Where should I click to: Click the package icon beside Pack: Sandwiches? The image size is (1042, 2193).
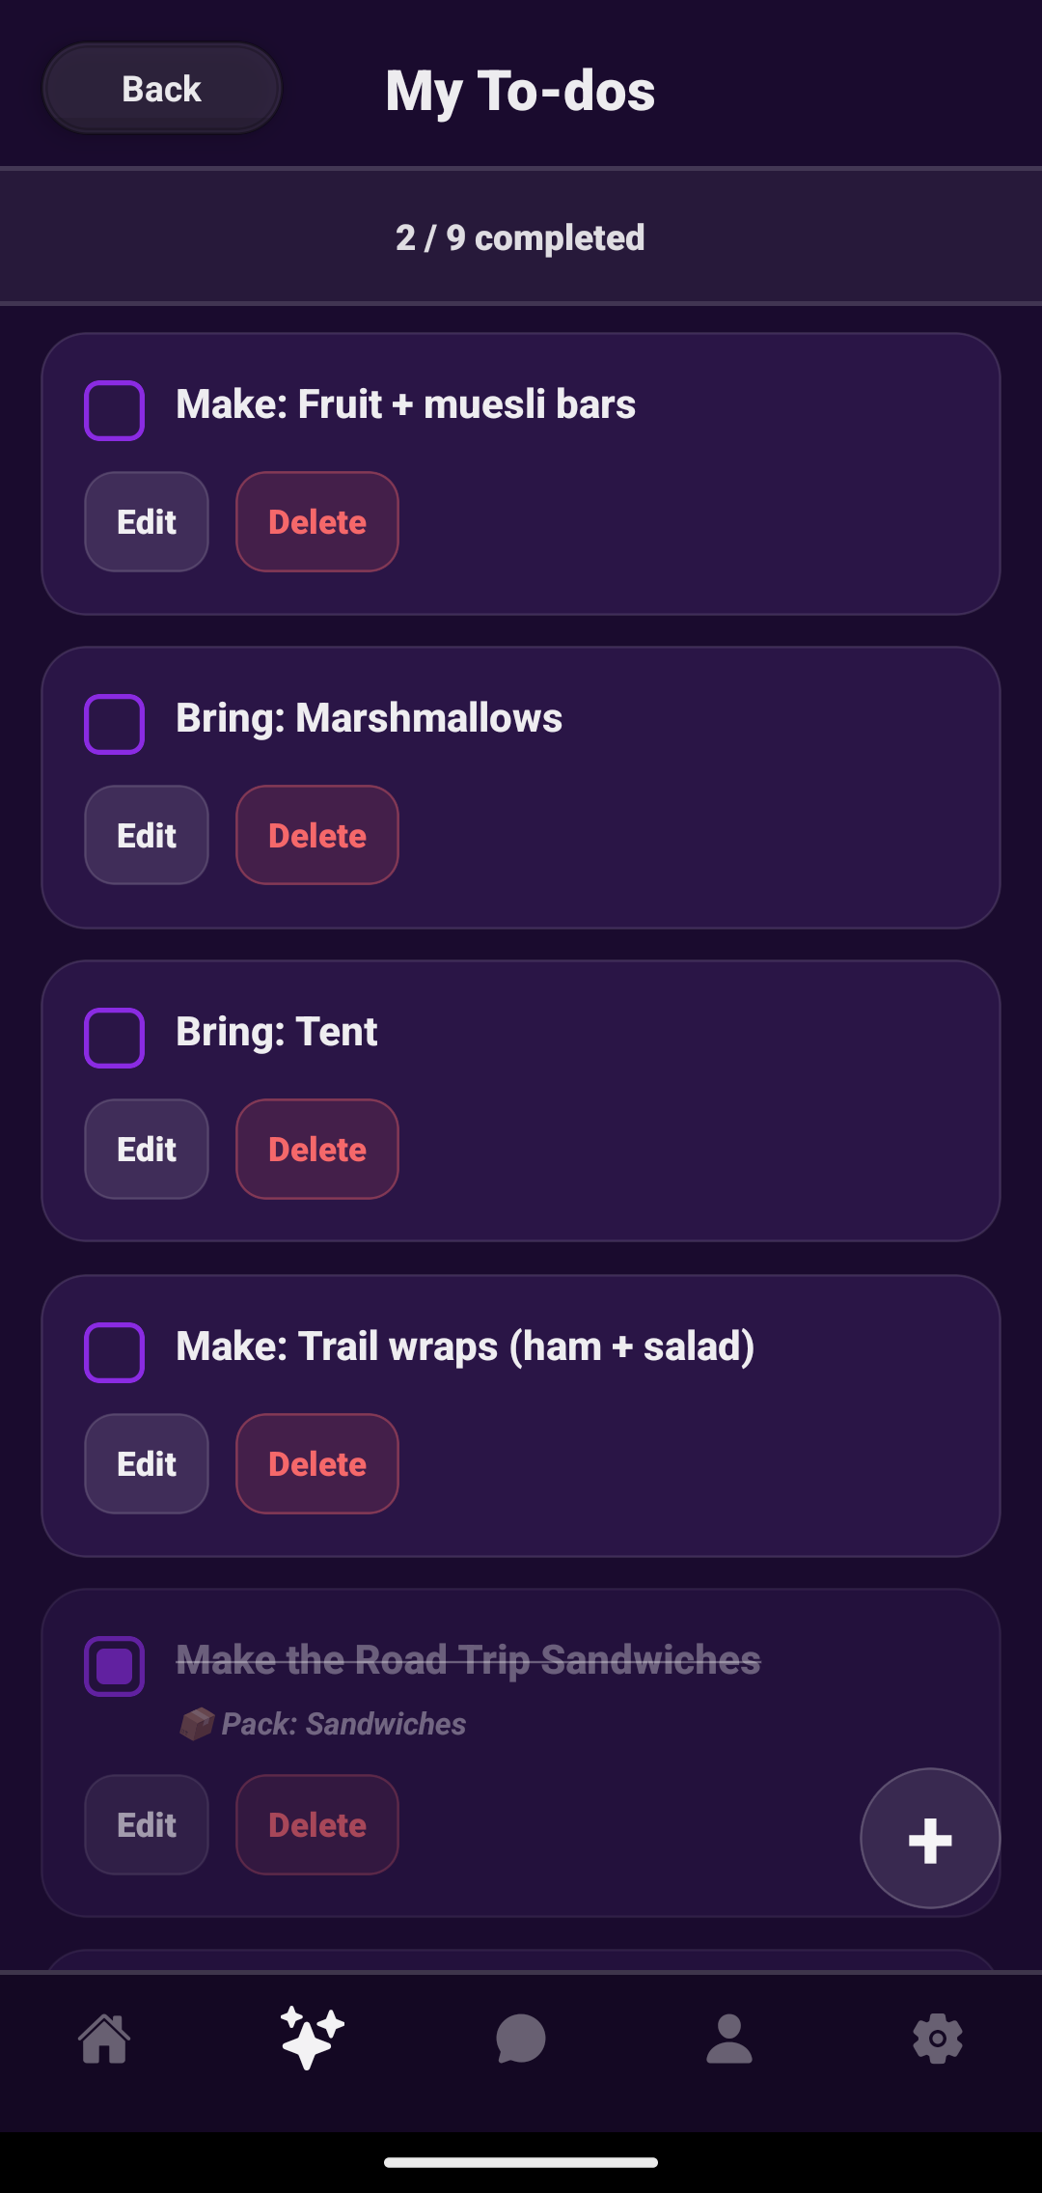[x=197, y=1724]
